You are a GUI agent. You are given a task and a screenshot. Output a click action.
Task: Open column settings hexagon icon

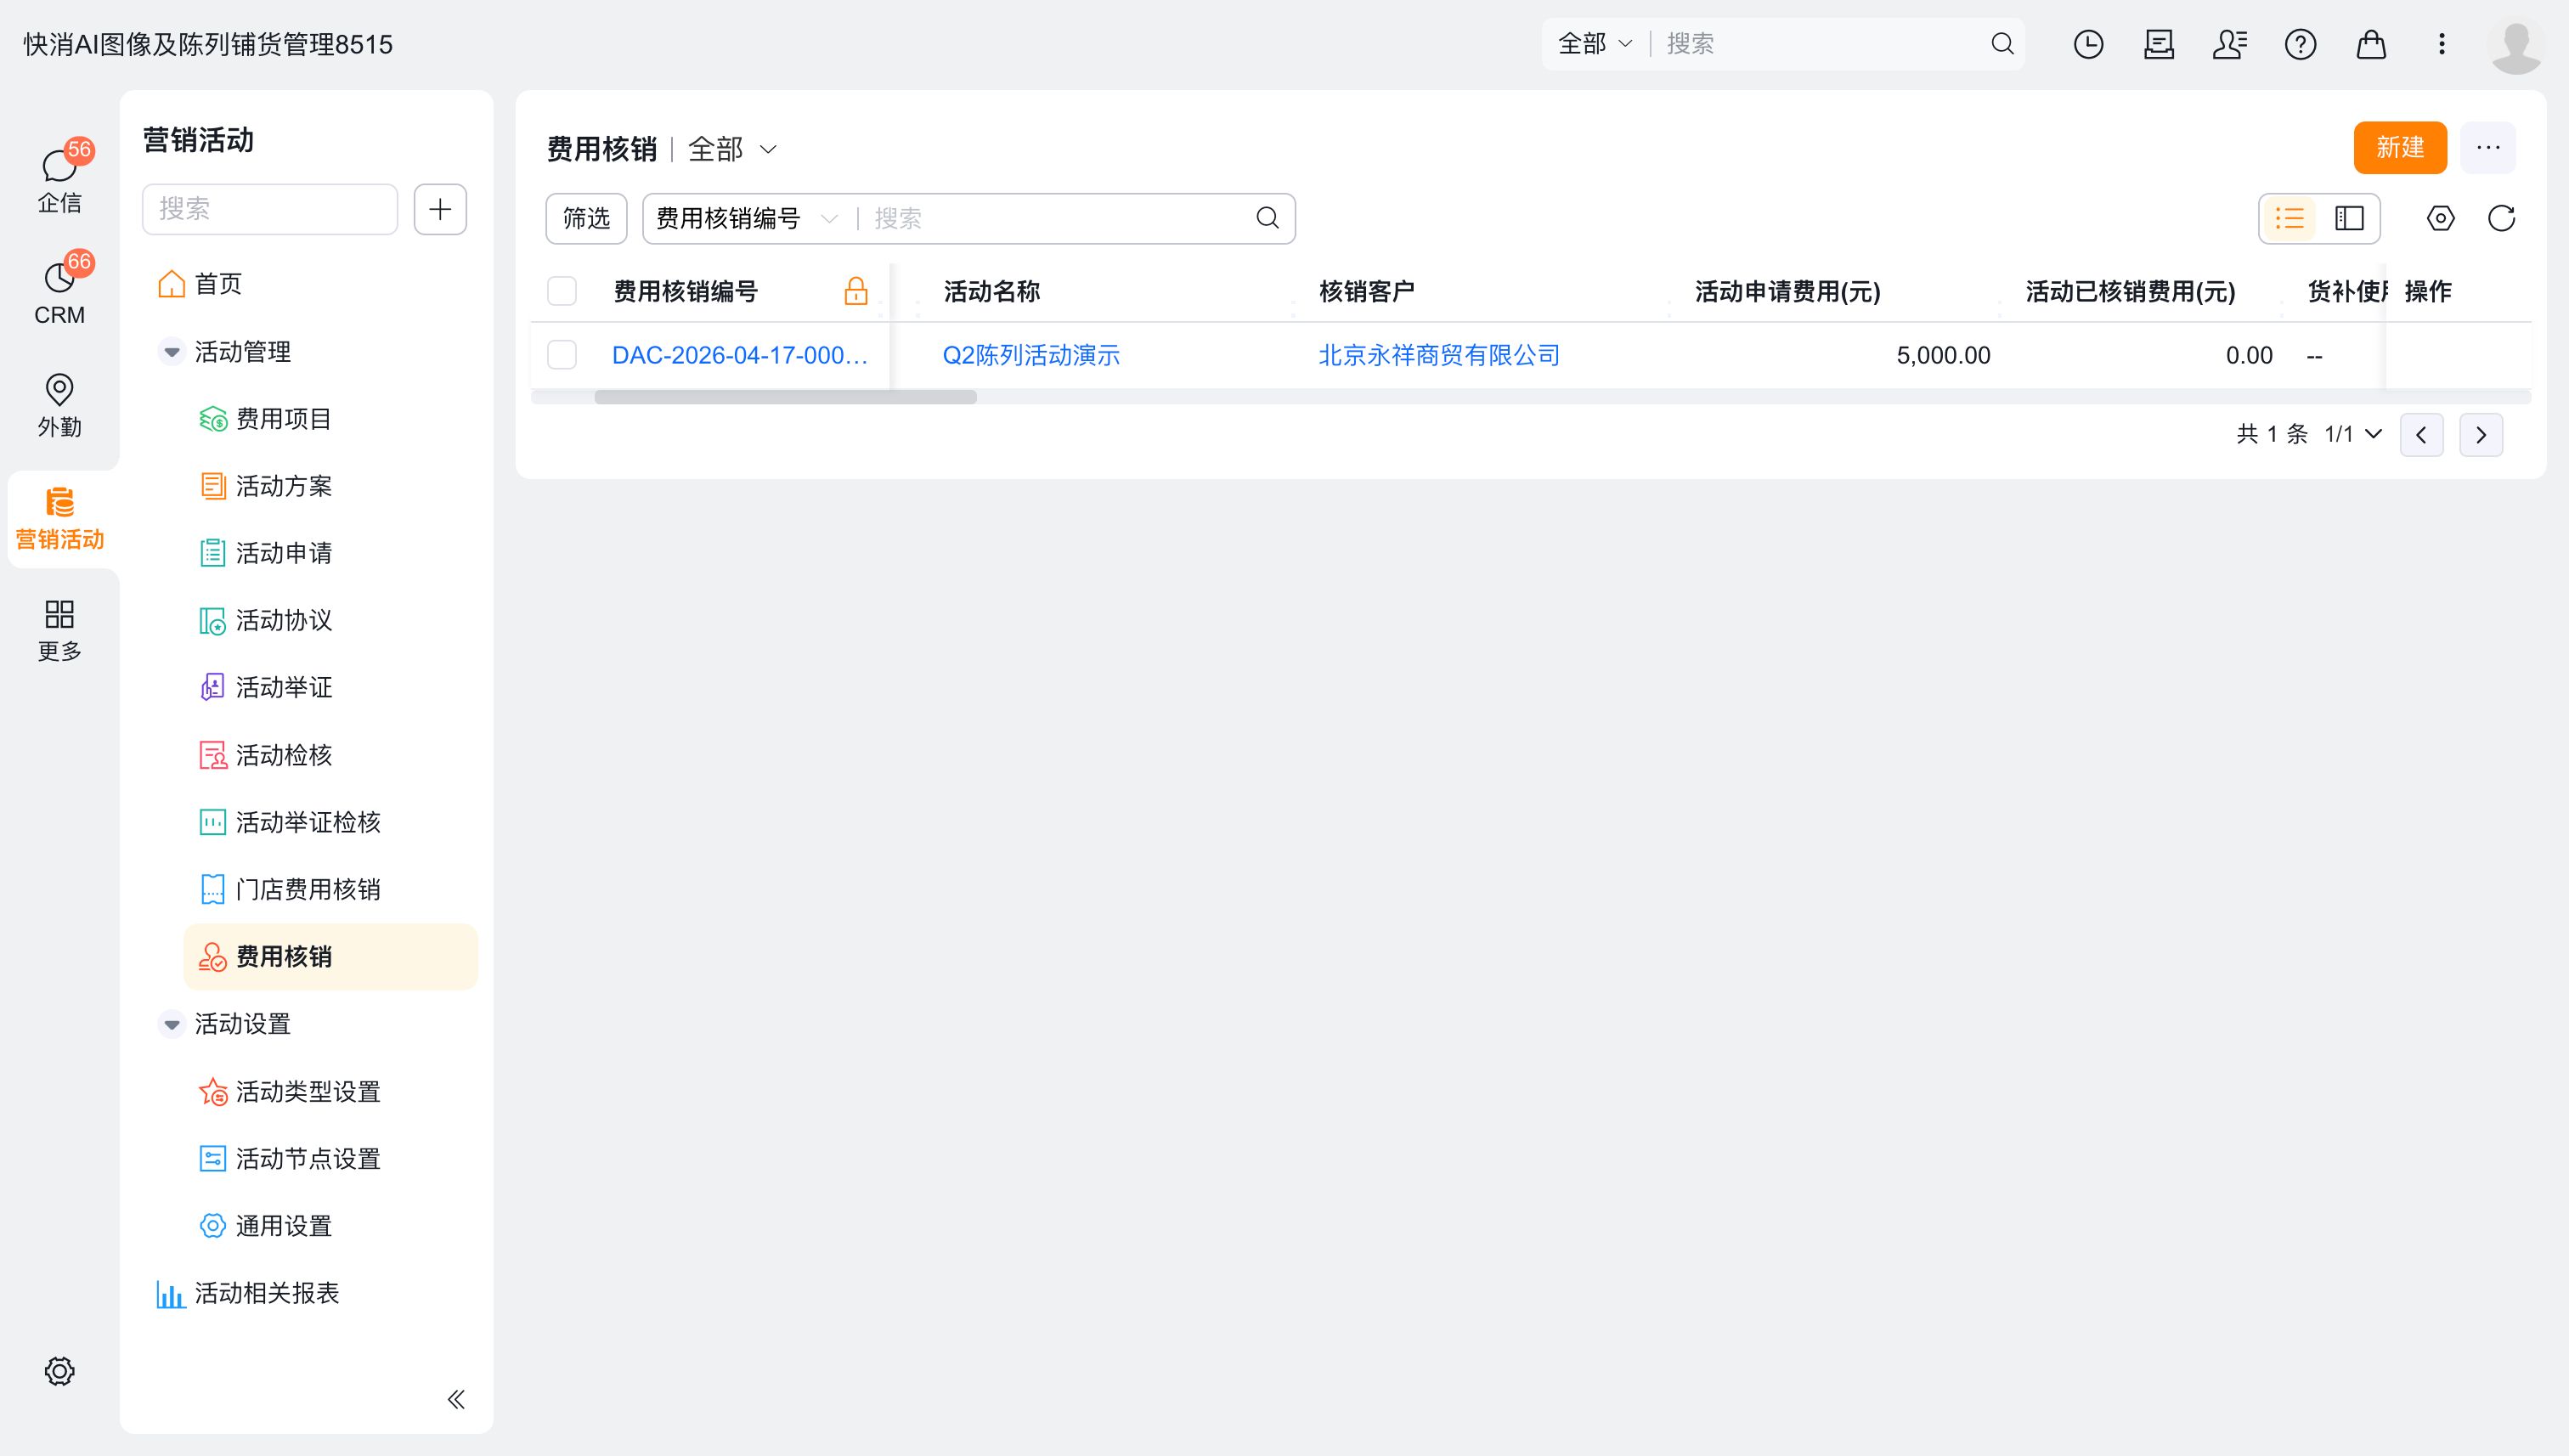point(2441,218)
